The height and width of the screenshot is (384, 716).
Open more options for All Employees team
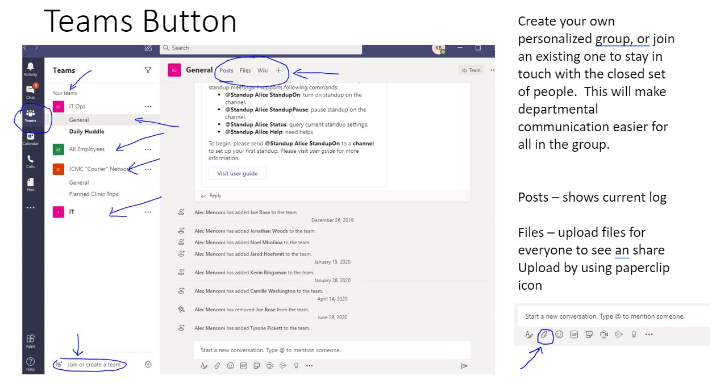[148, 149]
